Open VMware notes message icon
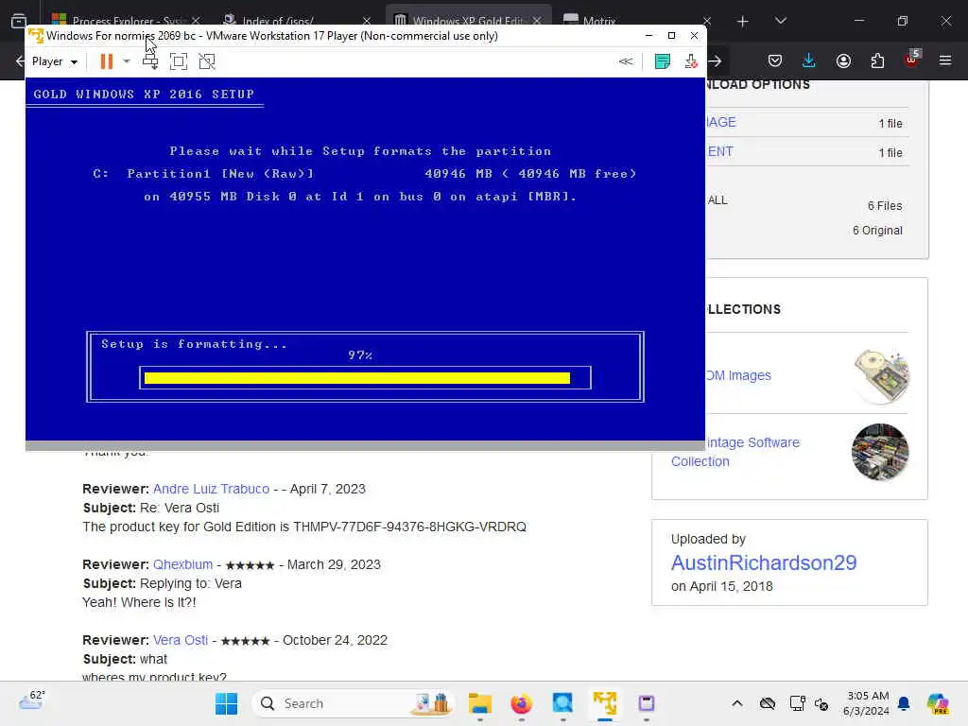Screen dimensions: 968x726 pyautogui.click(x=663, y=61)
